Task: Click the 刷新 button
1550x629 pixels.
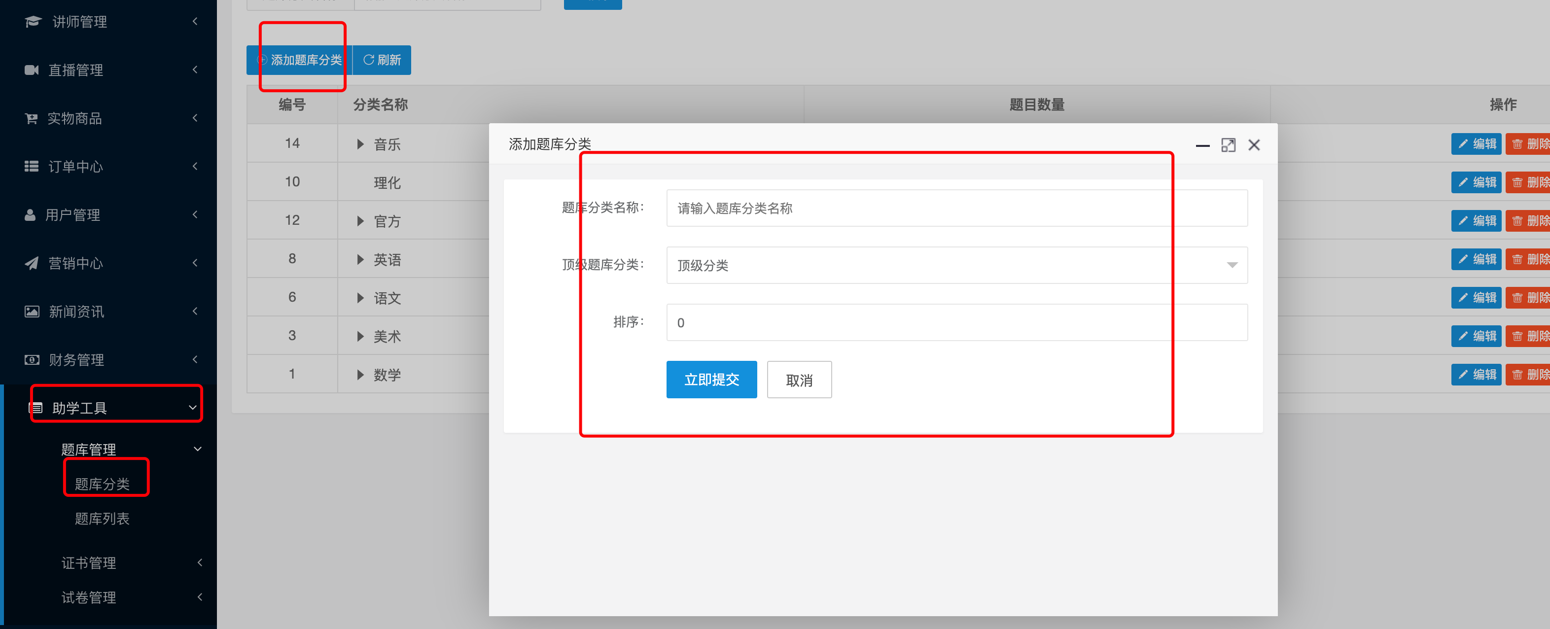Action: point(382,60)
